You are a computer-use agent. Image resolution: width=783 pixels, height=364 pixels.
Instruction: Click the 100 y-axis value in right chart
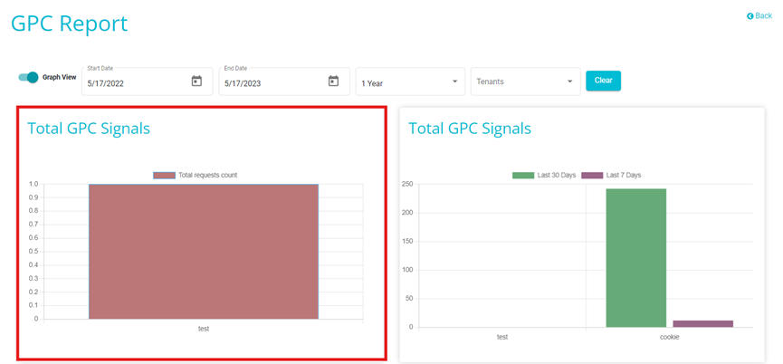(408, 270)
